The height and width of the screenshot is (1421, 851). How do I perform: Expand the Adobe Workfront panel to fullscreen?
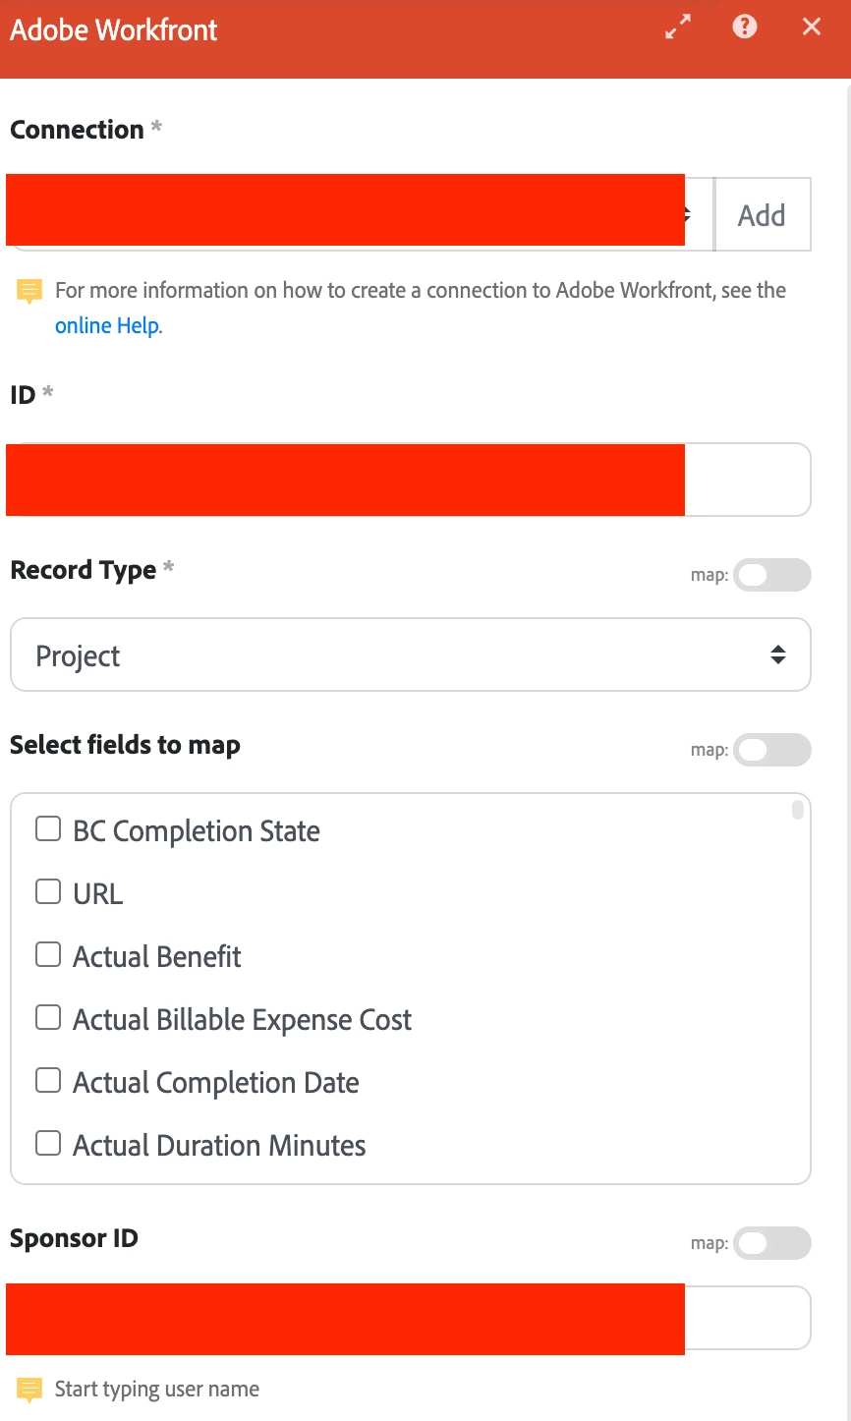point(678,28)
